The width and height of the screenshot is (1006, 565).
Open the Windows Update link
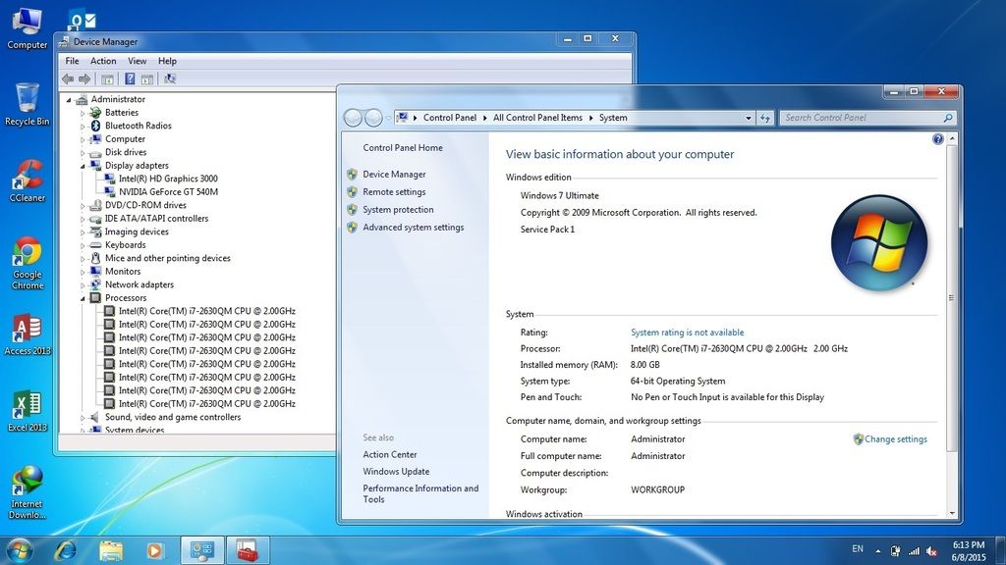(396, 472)
